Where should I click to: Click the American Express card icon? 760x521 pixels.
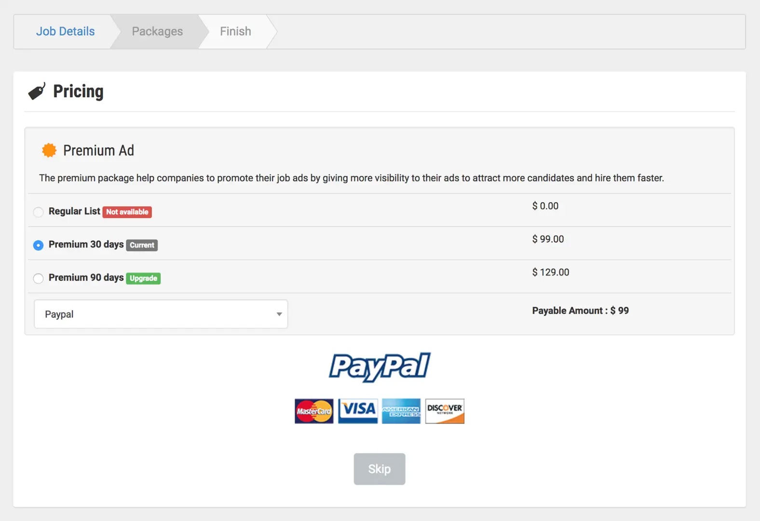pyautogui.click(x=401, y=411)
